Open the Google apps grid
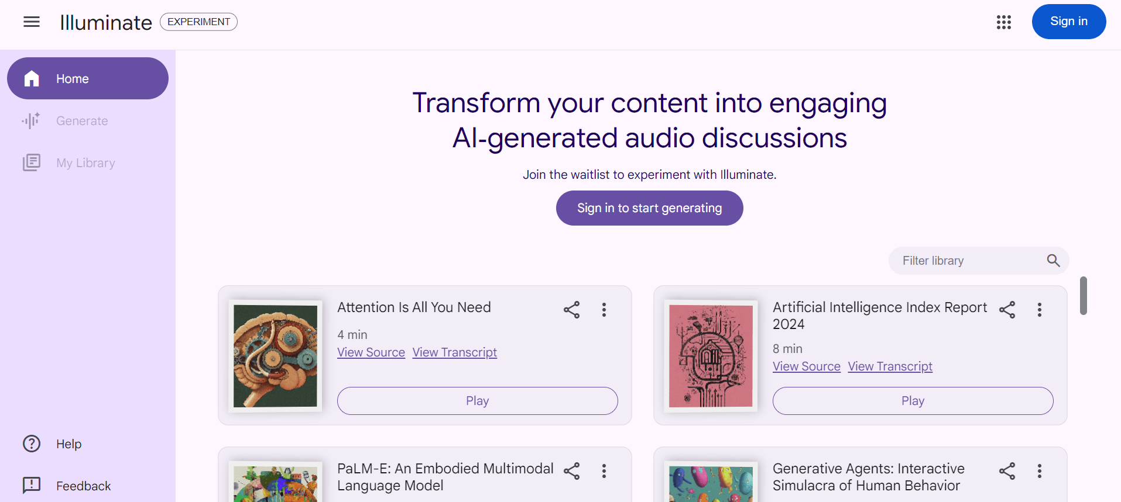Viewport: 1121px width, 502px height. pyautogui.click(x=1004, y=22)
